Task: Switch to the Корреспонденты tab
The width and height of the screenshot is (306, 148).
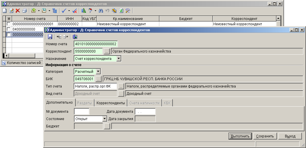Action: [x=111, y=103]
